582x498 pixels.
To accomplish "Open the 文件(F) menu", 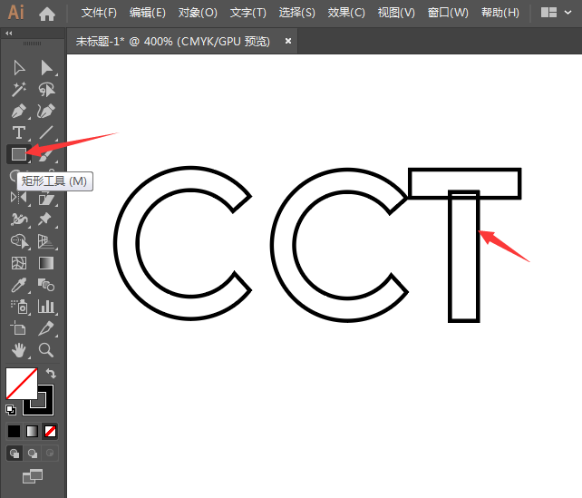I will point(99,13).
